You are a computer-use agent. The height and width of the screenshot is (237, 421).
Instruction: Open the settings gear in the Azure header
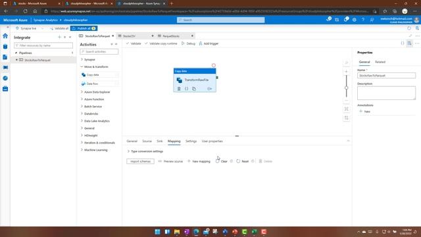point(355,20)
